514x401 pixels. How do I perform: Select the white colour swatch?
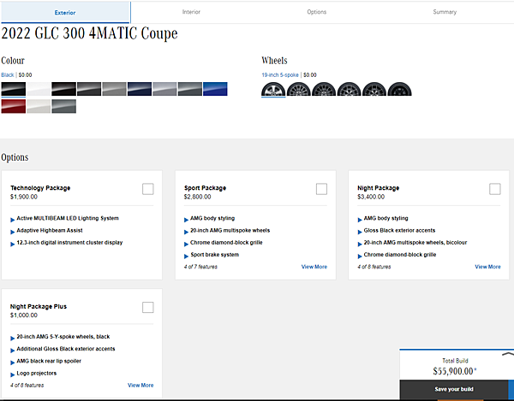click(x=39, y=89)
